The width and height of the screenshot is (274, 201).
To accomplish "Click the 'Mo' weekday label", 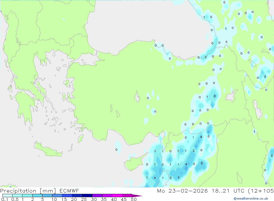I will click(x=161, y=191).
